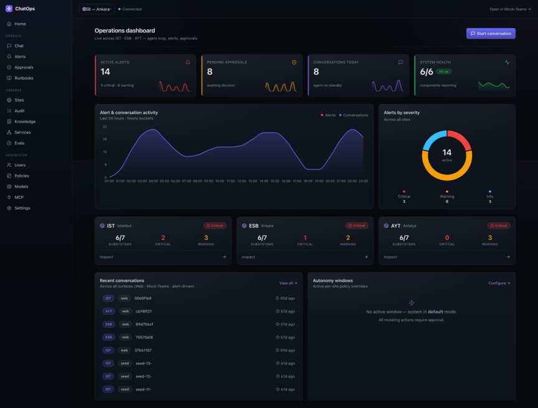Viewport: 538px width, 408px height.
Task: Click the shield icon on Pending Approvals card
Action: (x=294, y=62)
